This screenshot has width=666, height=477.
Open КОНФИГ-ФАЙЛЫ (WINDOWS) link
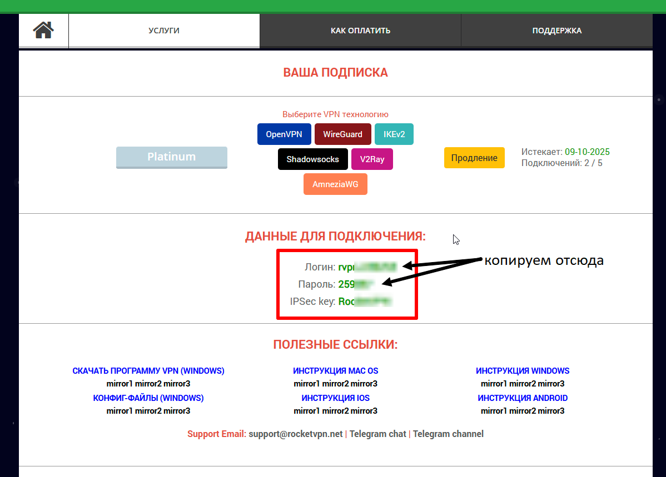(148, 398)
